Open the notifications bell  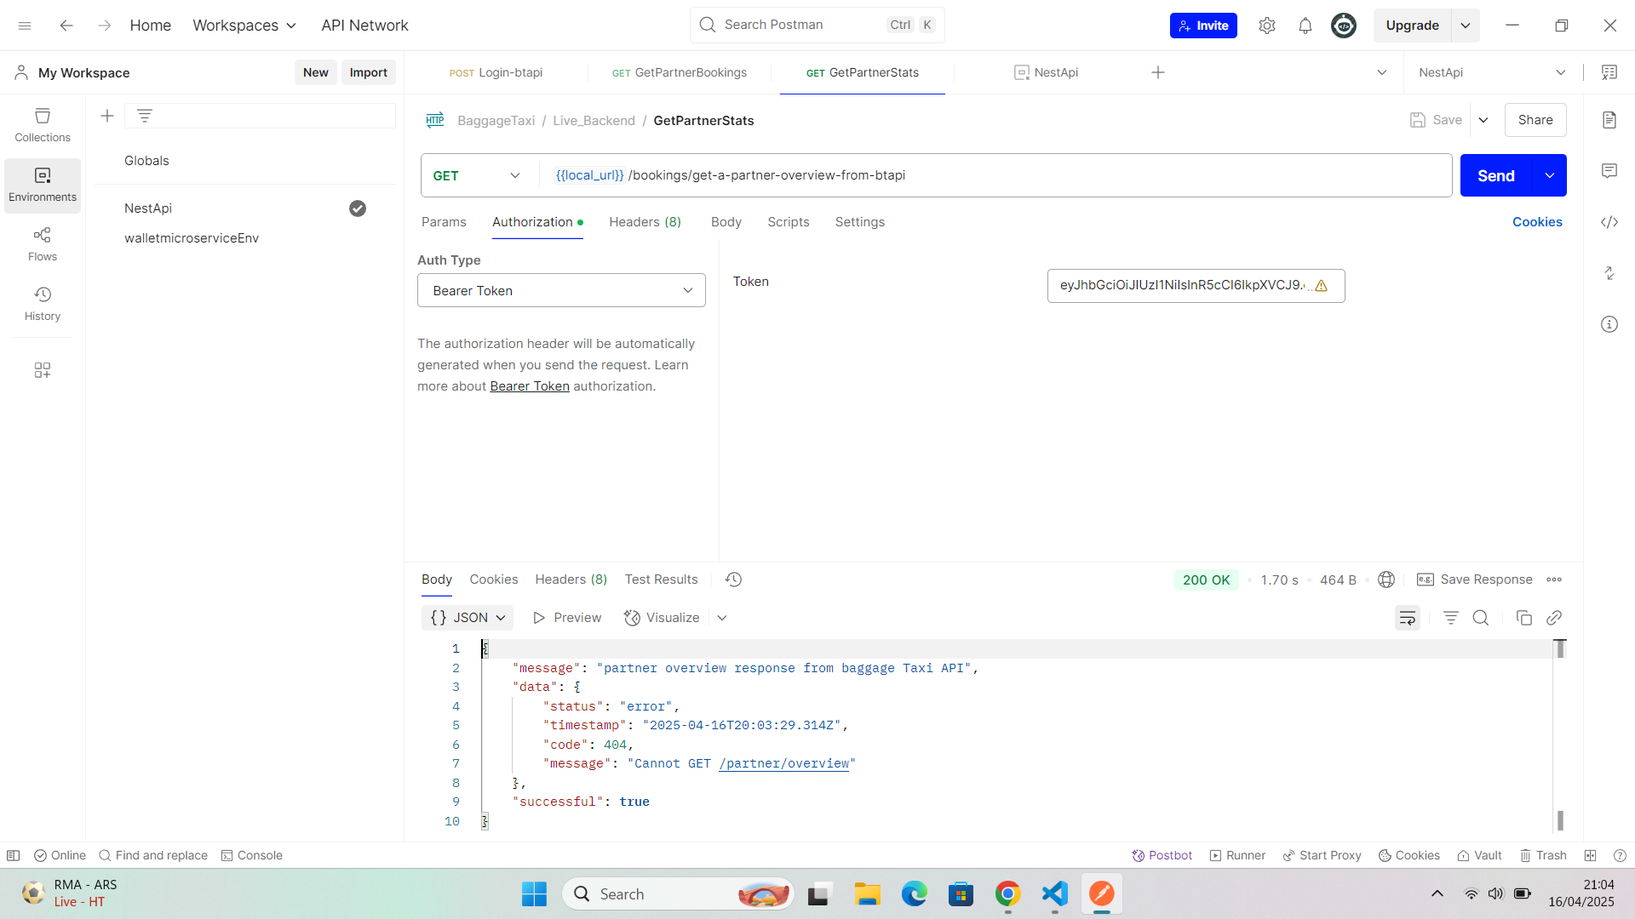click(x=1305, y=26)
